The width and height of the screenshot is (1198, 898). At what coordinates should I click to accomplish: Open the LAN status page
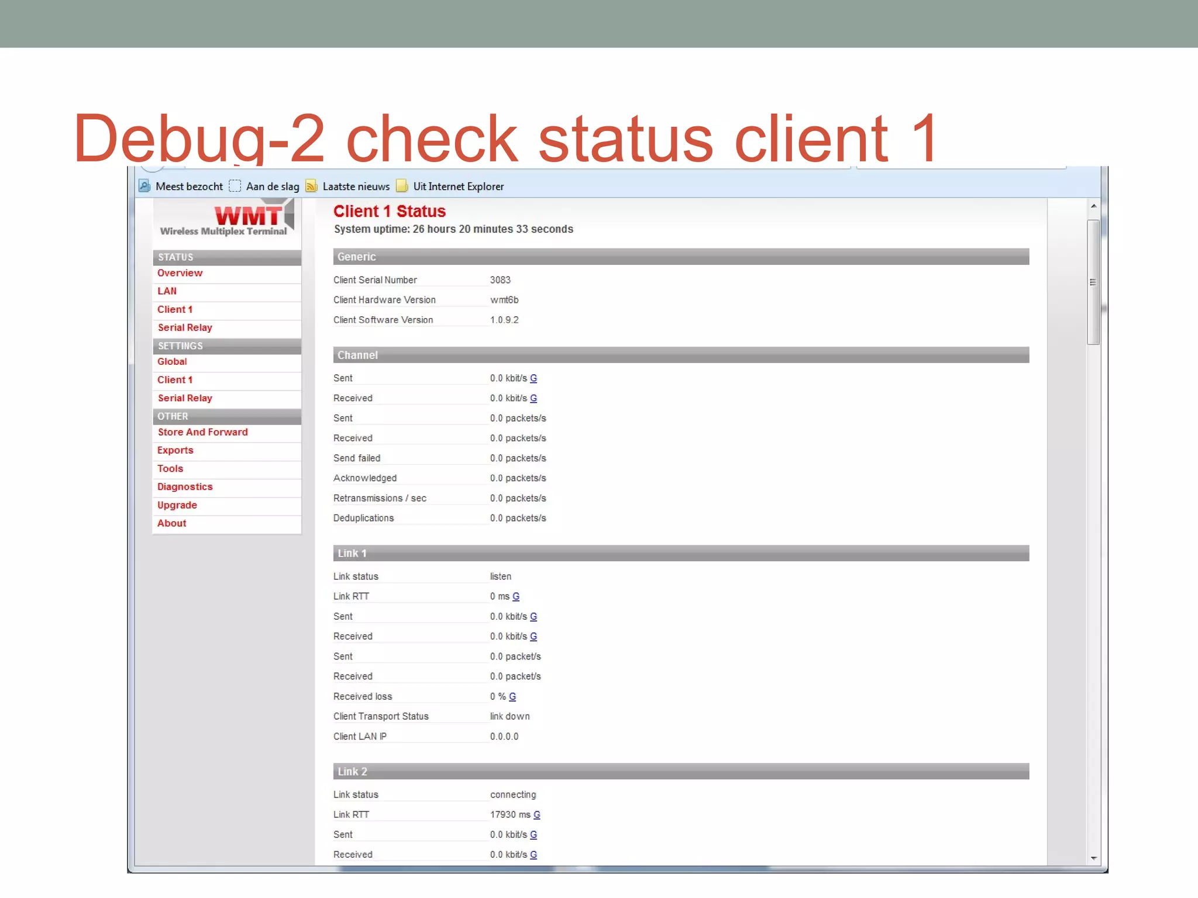[x=167, y=291]
